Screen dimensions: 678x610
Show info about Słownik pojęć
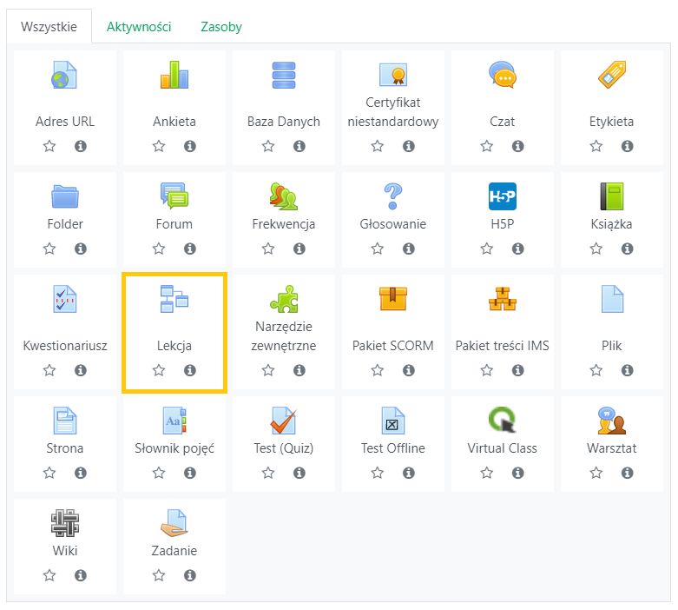point(190,473)
